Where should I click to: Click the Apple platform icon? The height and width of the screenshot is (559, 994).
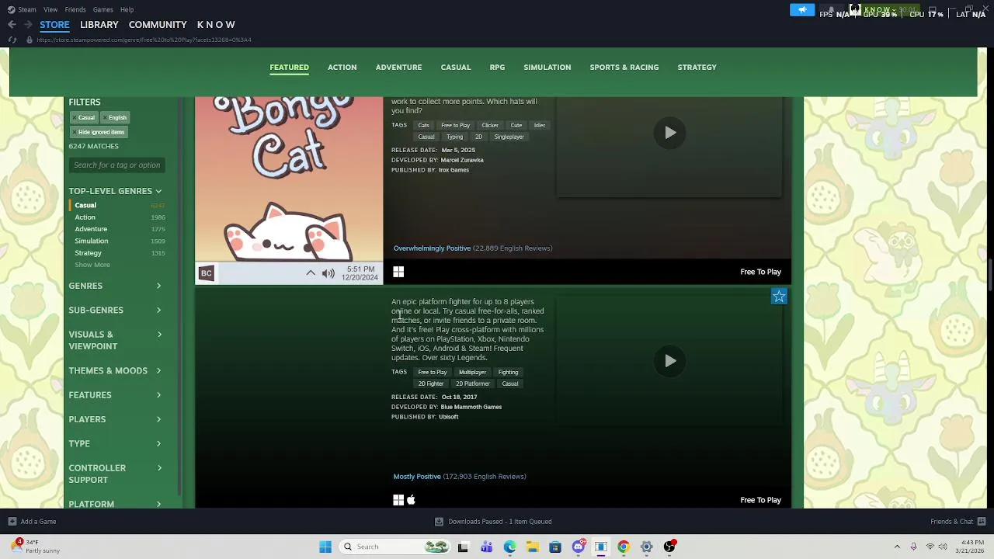[411, 500]
